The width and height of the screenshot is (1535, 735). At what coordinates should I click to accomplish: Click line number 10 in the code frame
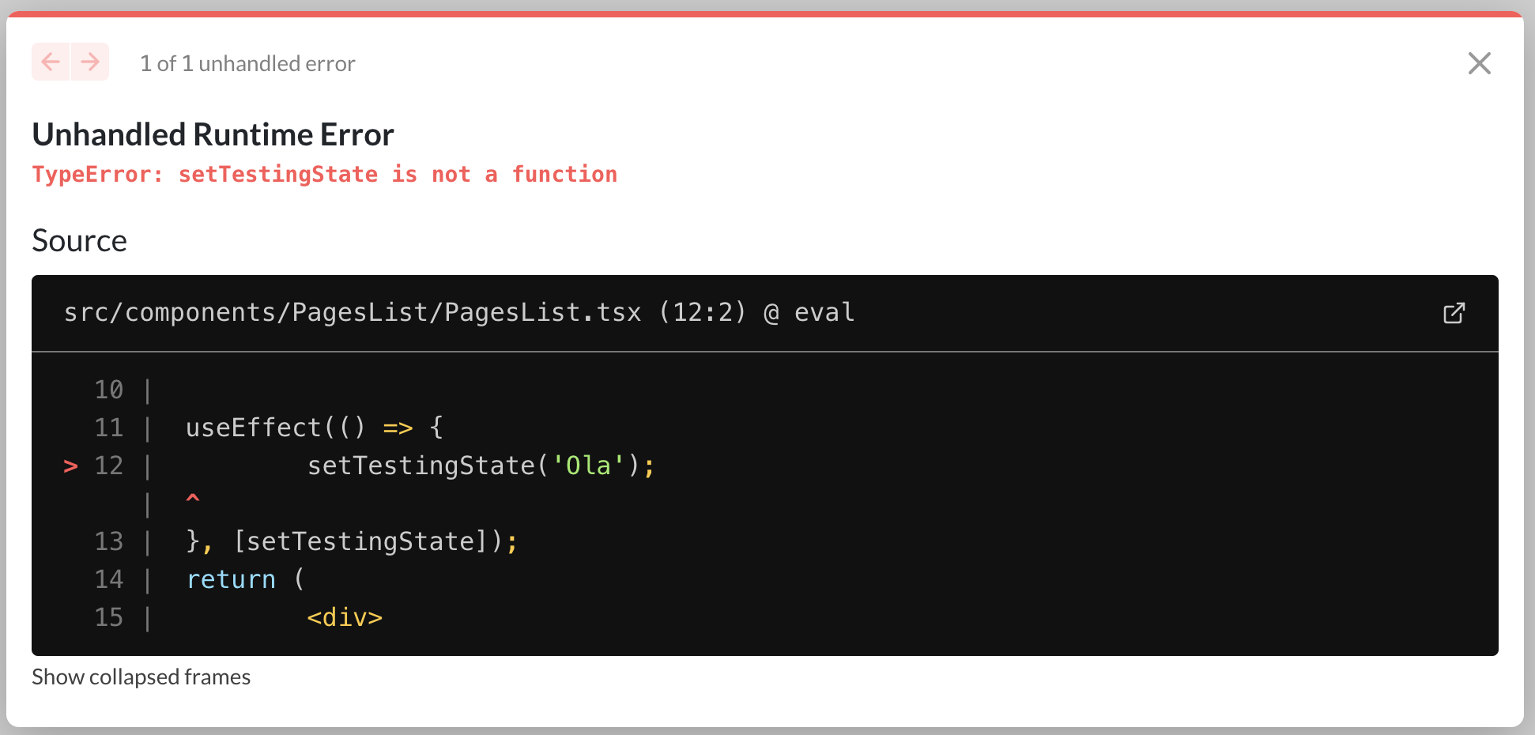pyautogui.click(x=109, y=390)
